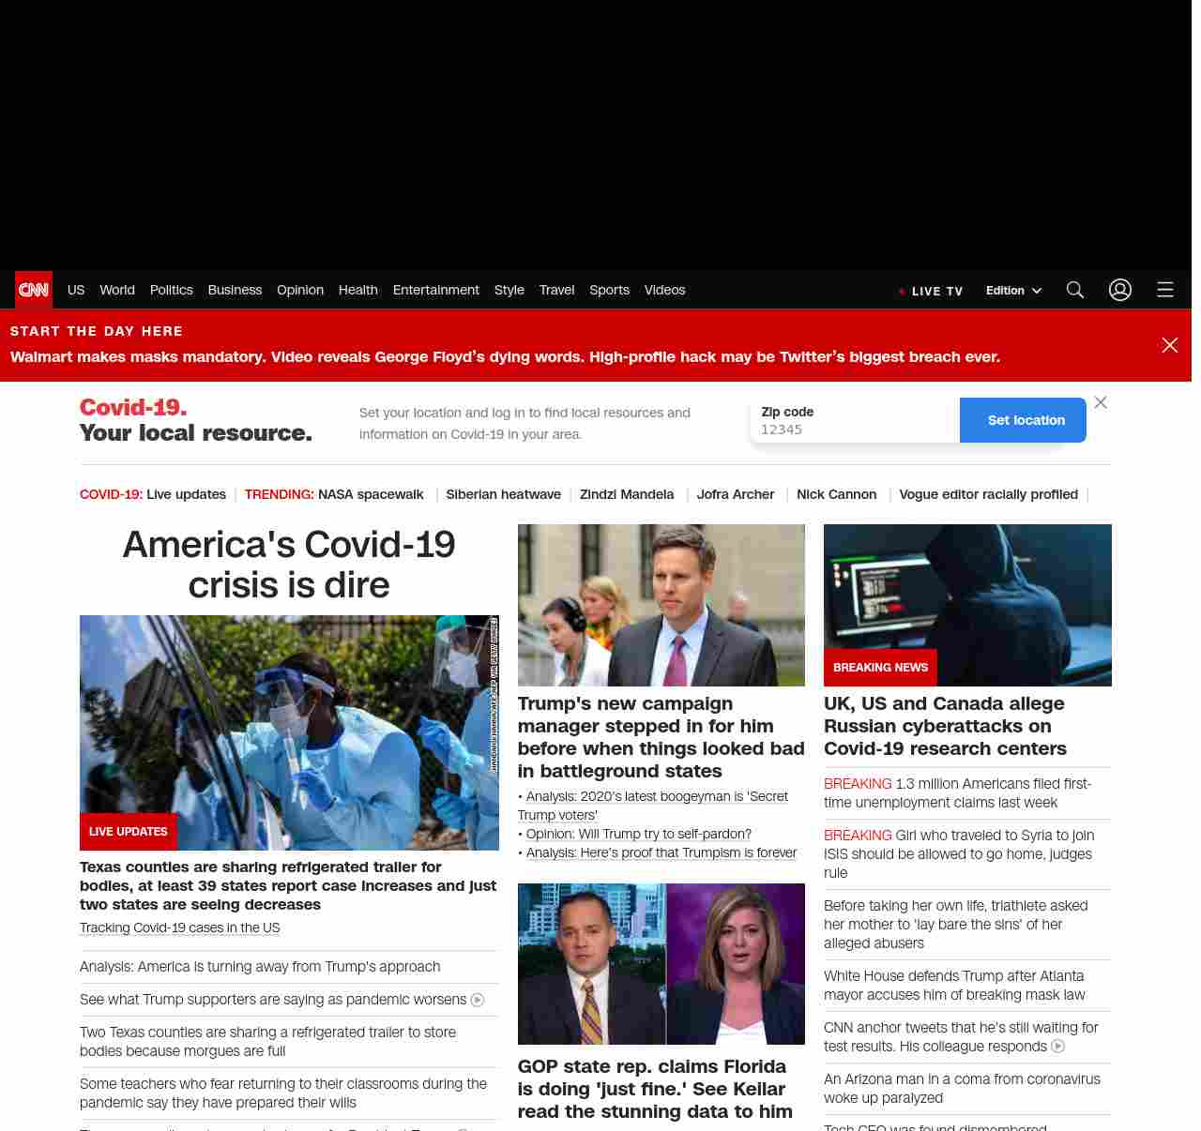Dismiss the red Start the Day banner

[1170, 345]
